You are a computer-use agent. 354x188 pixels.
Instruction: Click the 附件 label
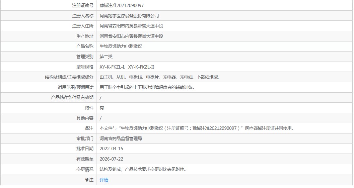tap(89, 108)
